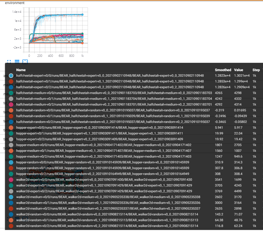Select the halfcheetah-random-v0/2 run name
Image resolution: width=263 pixels, height=231 pixels.
(113, 122)
